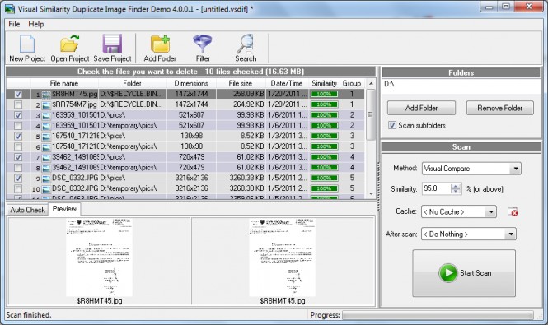Click the Similarity value input field
The height and width of the screenshot is (325, 548).
point(436,189)
